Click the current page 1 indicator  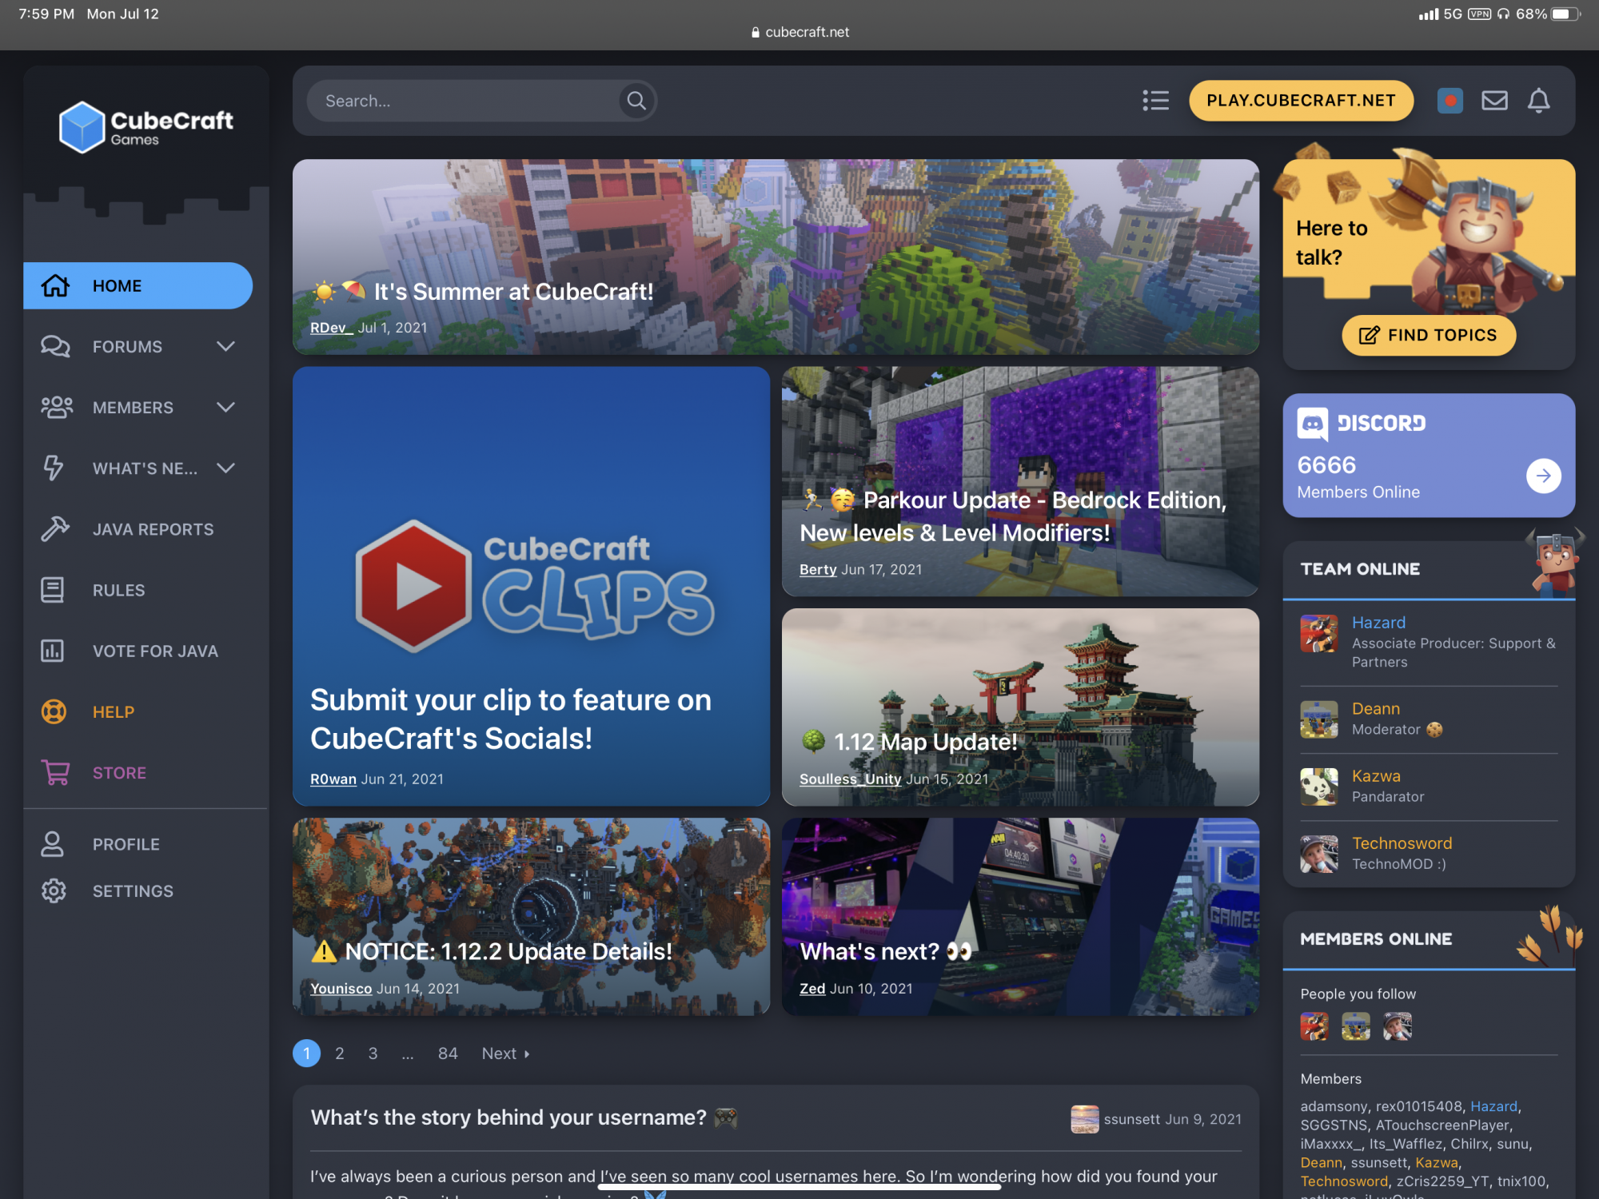click(306, 1054)
